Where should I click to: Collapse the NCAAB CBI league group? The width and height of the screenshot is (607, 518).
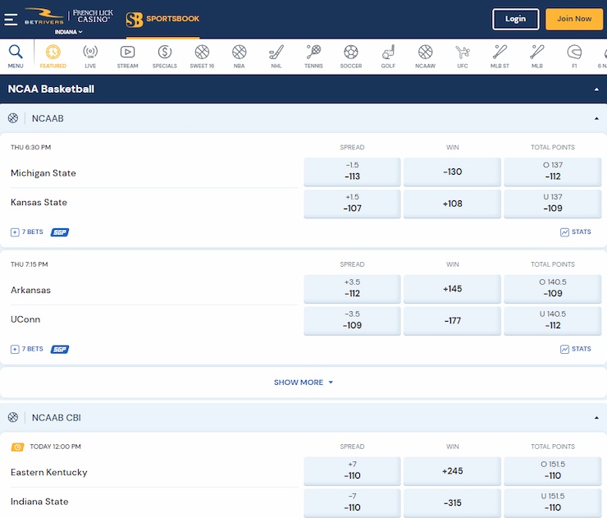pyautogui.click(x=596, y=418)
